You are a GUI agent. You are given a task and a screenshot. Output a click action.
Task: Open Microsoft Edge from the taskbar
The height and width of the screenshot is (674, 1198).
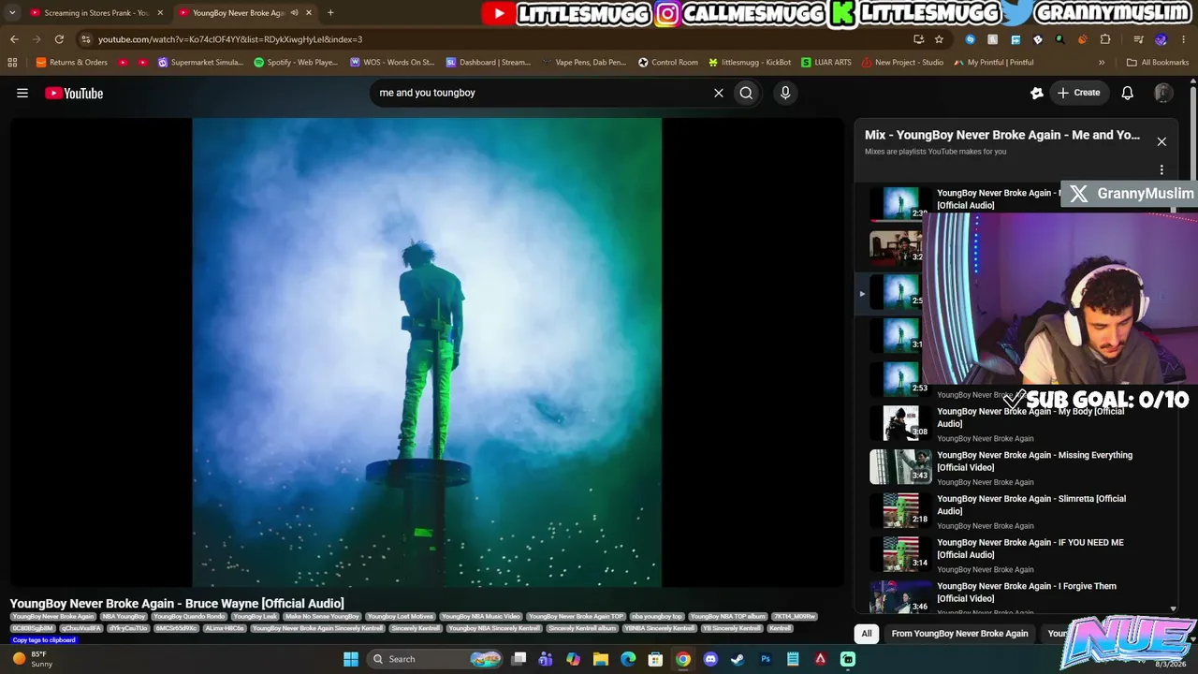[628, 659]
